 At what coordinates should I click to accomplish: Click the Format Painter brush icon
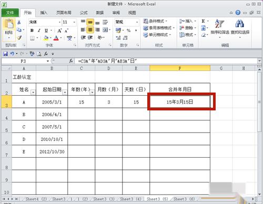point(19,38)
